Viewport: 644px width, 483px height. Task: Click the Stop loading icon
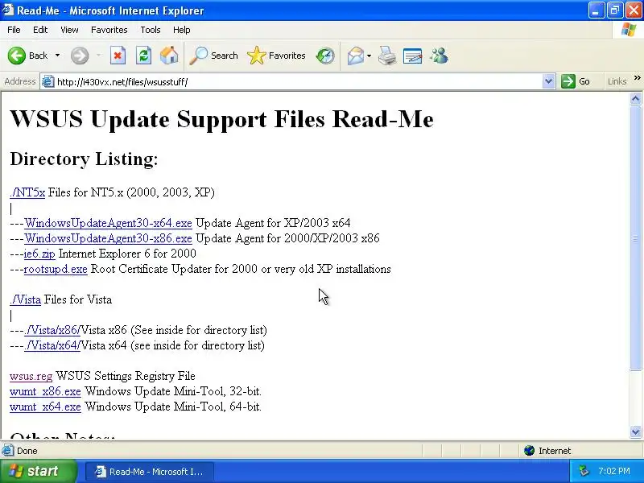pos(118,56)
